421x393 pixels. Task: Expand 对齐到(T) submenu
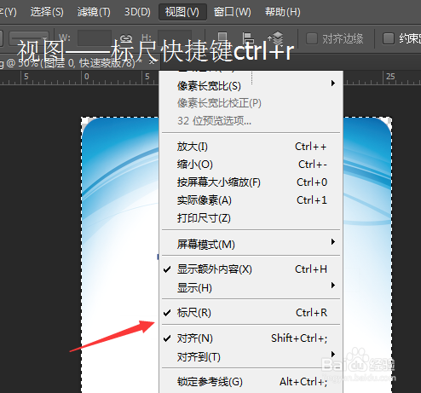pos(251,357)
